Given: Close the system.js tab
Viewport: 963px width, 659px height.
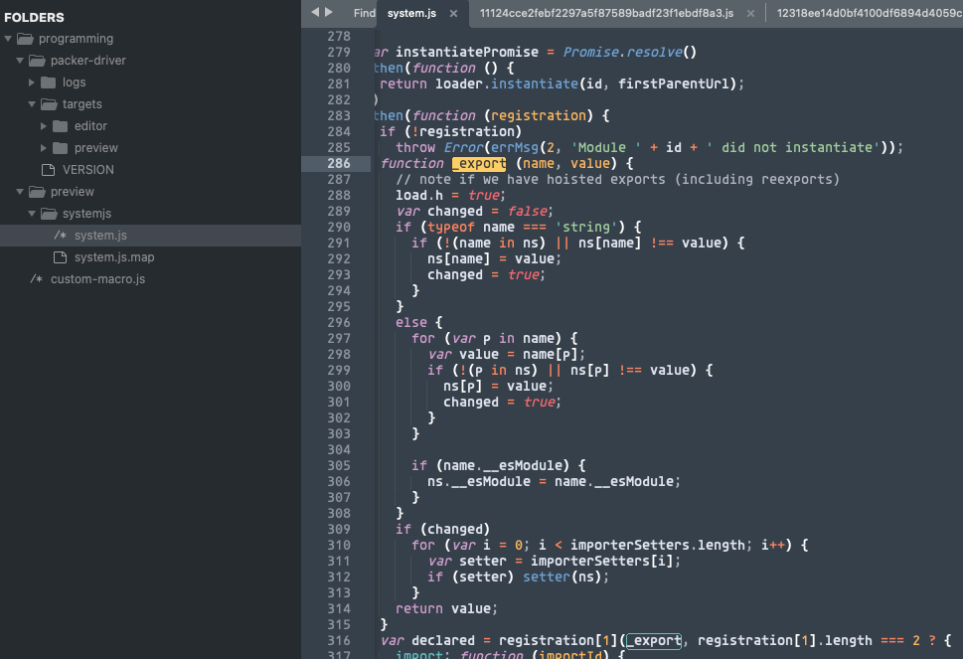Looking at the screenshot, I should [x=453, y=14].
